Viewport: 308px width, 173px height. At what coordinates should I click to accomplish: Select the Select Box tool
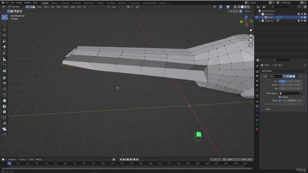pos(4,17)
